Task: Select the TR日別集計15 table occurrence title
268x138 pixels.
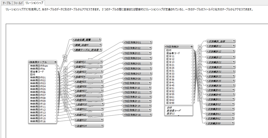Action: coord(132,110)
